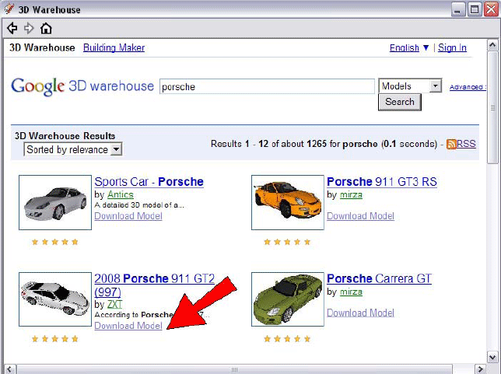Open the English language dropdown arrow
This screenshot has height=374, width=501.
point(426,47)
